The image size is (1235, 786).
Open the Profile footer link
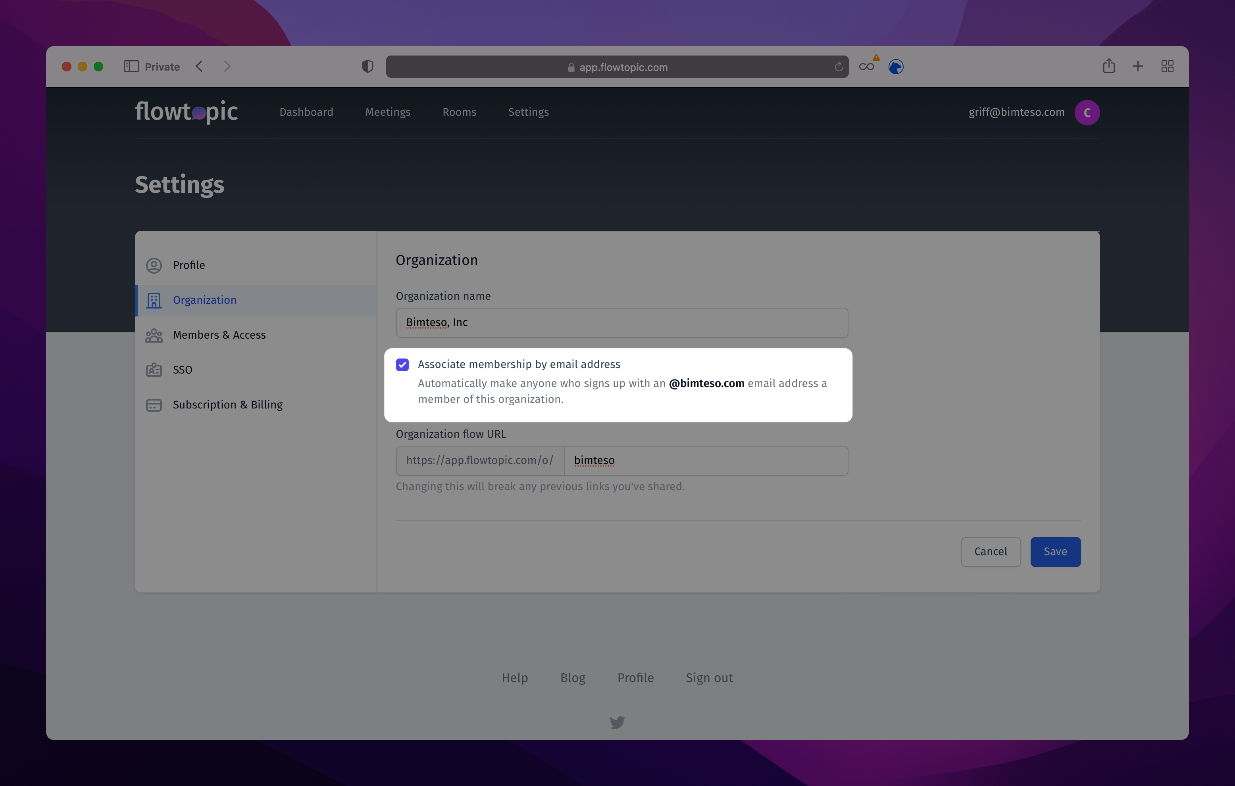point(635,678)
